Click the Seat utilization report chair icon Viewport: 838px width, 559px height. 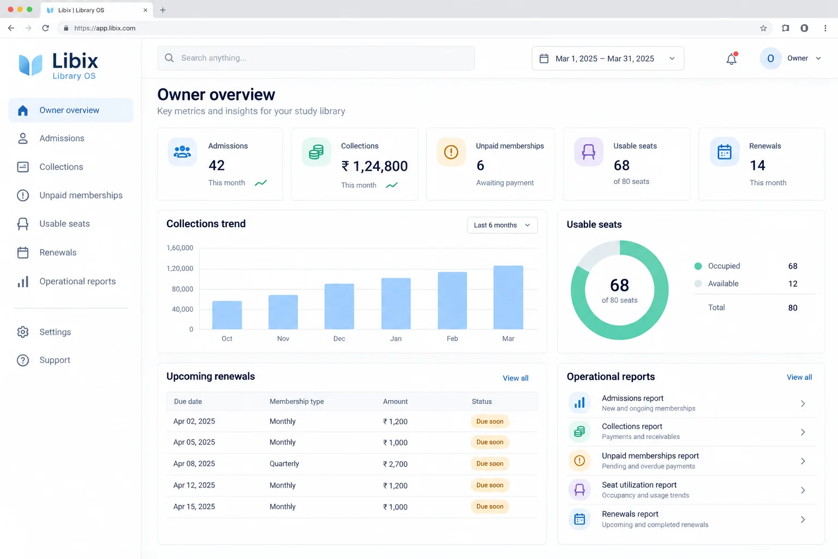[579, 490]
